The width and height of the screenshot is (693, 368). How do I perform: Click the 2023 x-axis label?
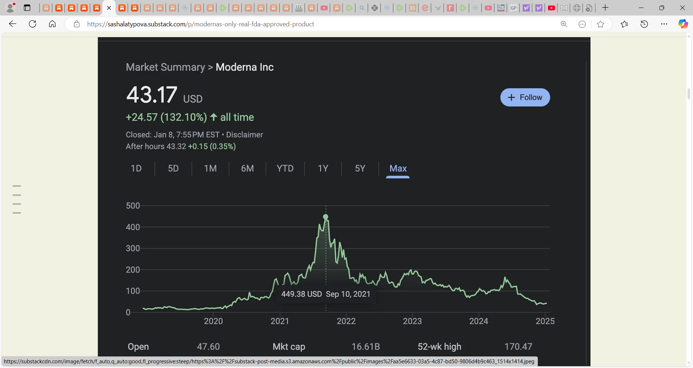[412, 321]
